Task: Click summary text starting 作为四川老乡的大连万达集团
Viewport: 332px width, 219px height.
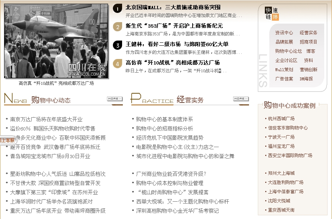Action: click(184, 52)
